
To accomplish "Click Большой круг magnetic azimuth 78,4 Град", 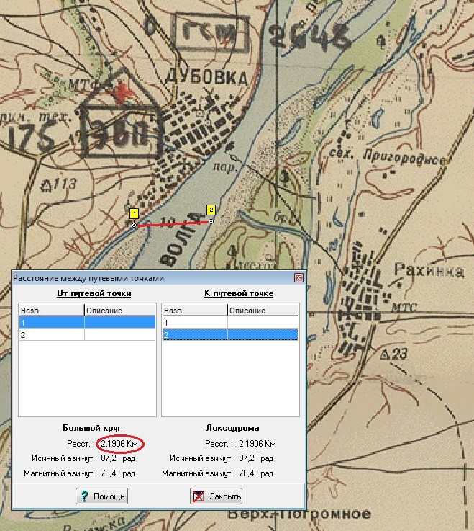I will coord(118,473).
